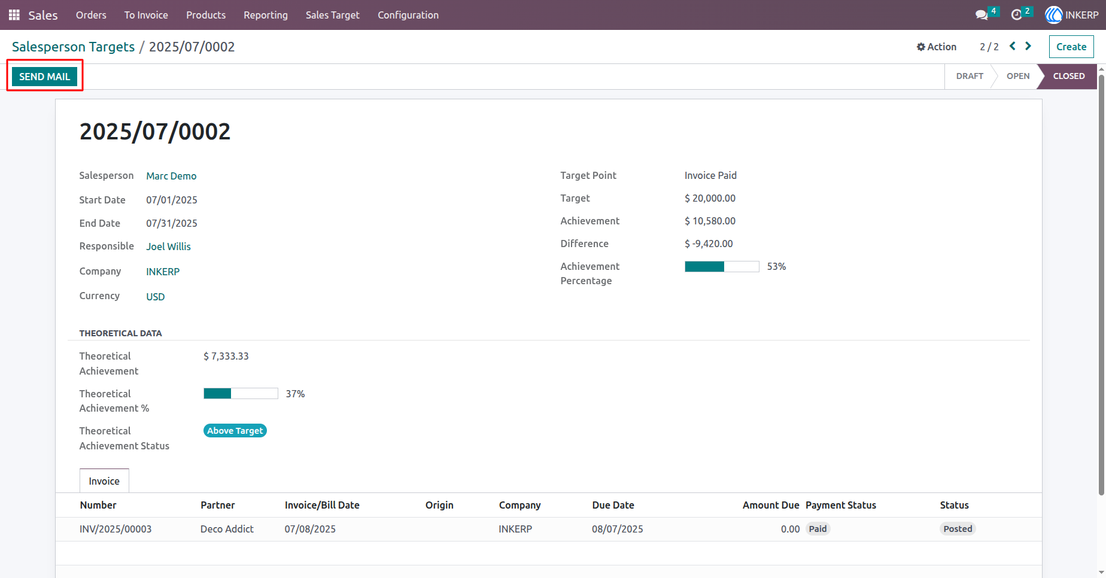Open the Configuration menu

pos(408,15)
